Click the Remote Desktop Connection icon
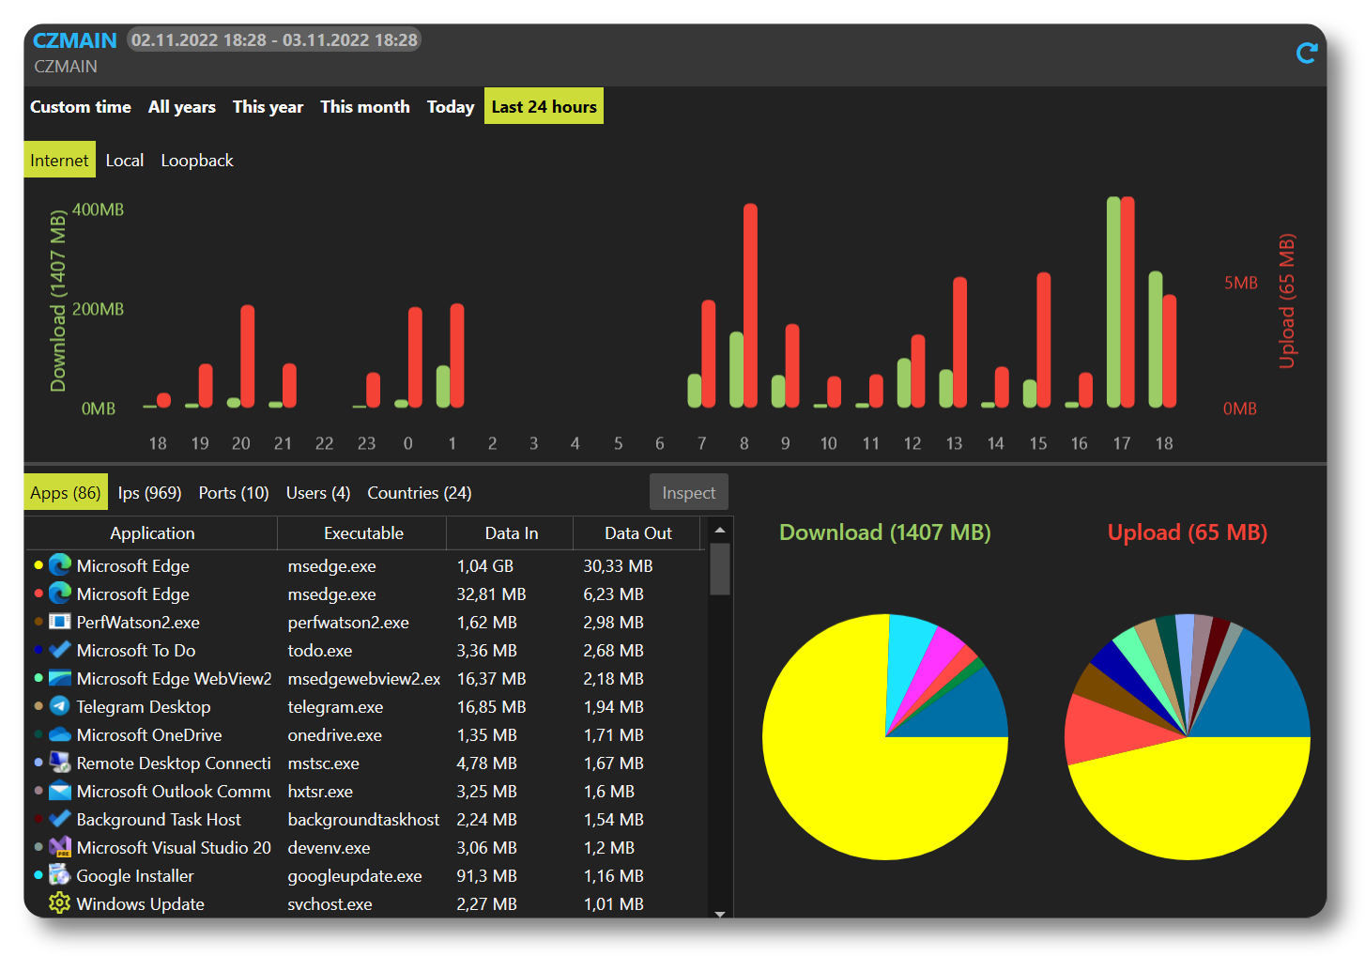This screenshot has height=956, width=1365. pyautogui.click(x=60, y=763)
